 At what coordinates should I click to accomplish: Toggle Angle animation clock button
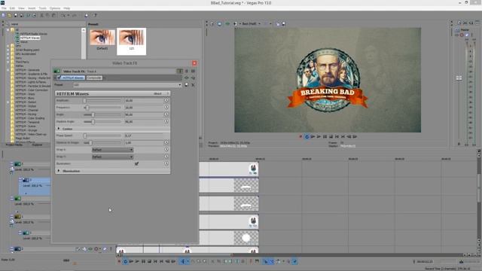pos(166,114)
